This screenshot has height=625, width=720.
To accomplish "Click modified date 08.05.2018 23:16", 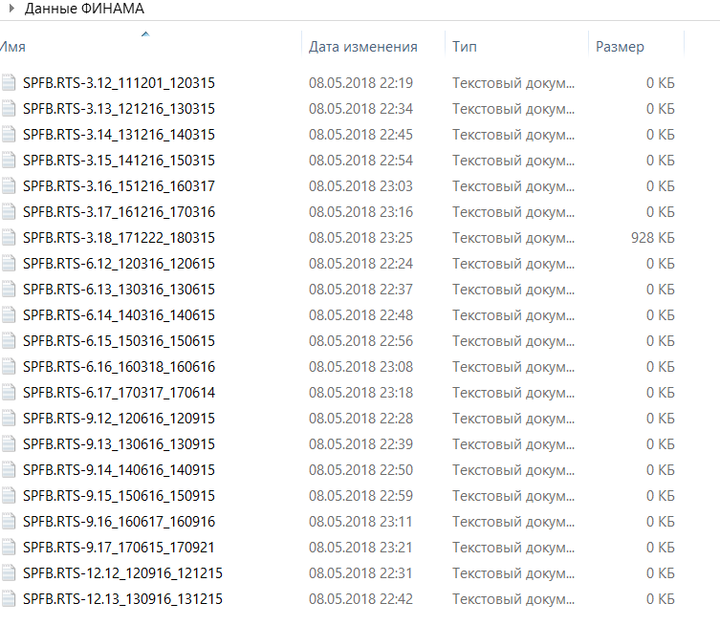I will [x=360, y=212].
